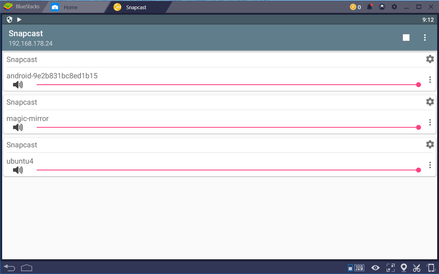Click the Snapcast title in the app bar
The width and height of the screenshot is (439, 274).
click(x=26, y=33)
